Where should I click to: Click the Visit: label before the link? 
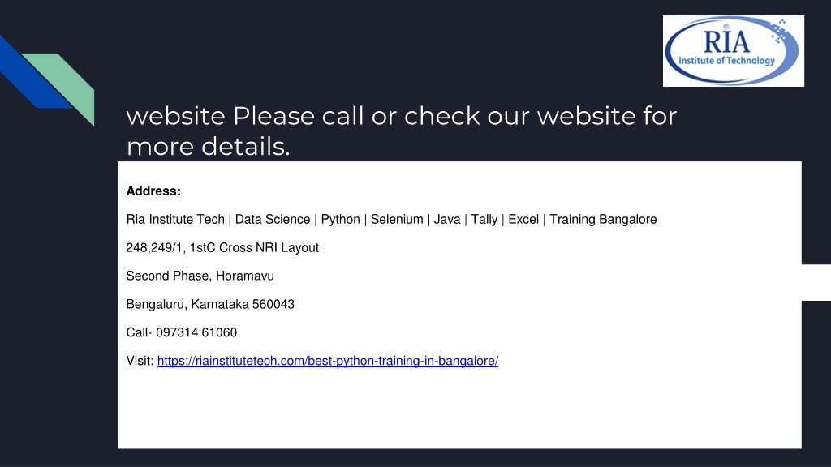coord(140,361)
